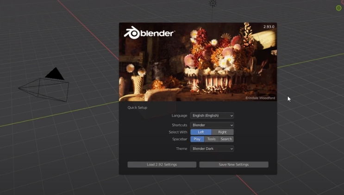Click the Quick Setup heading

[138, 108]
